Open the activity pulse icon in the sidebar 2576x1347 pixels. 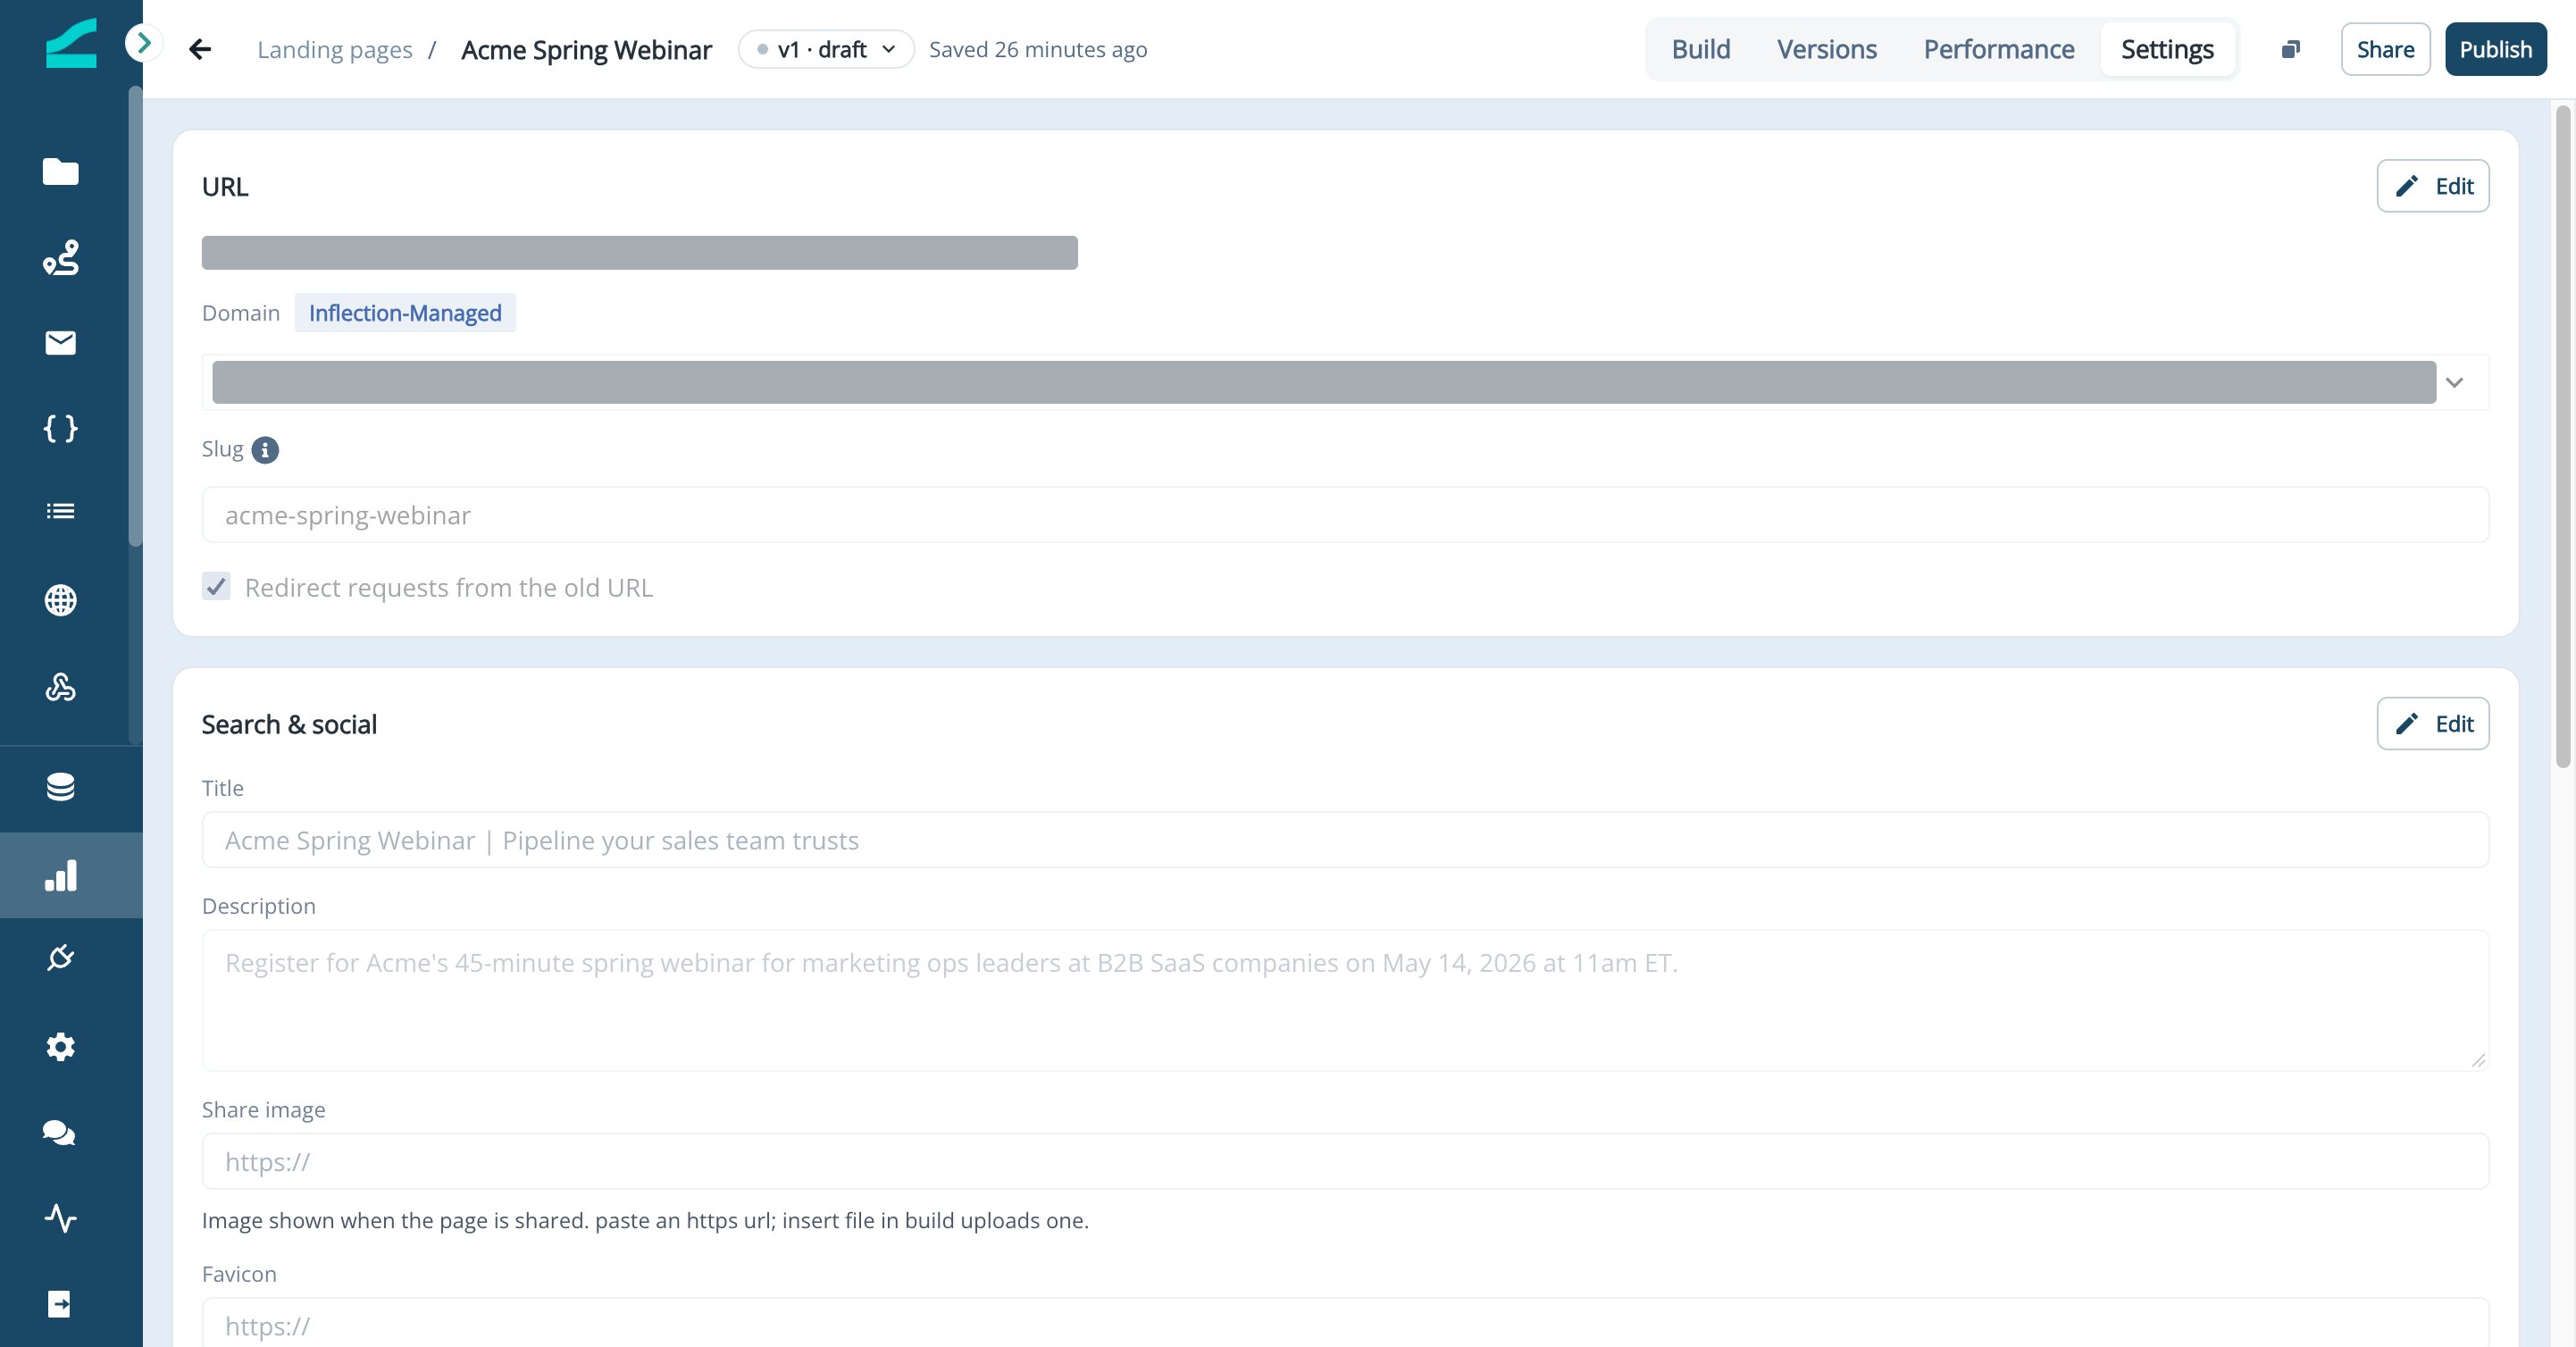pos(60,1218)
